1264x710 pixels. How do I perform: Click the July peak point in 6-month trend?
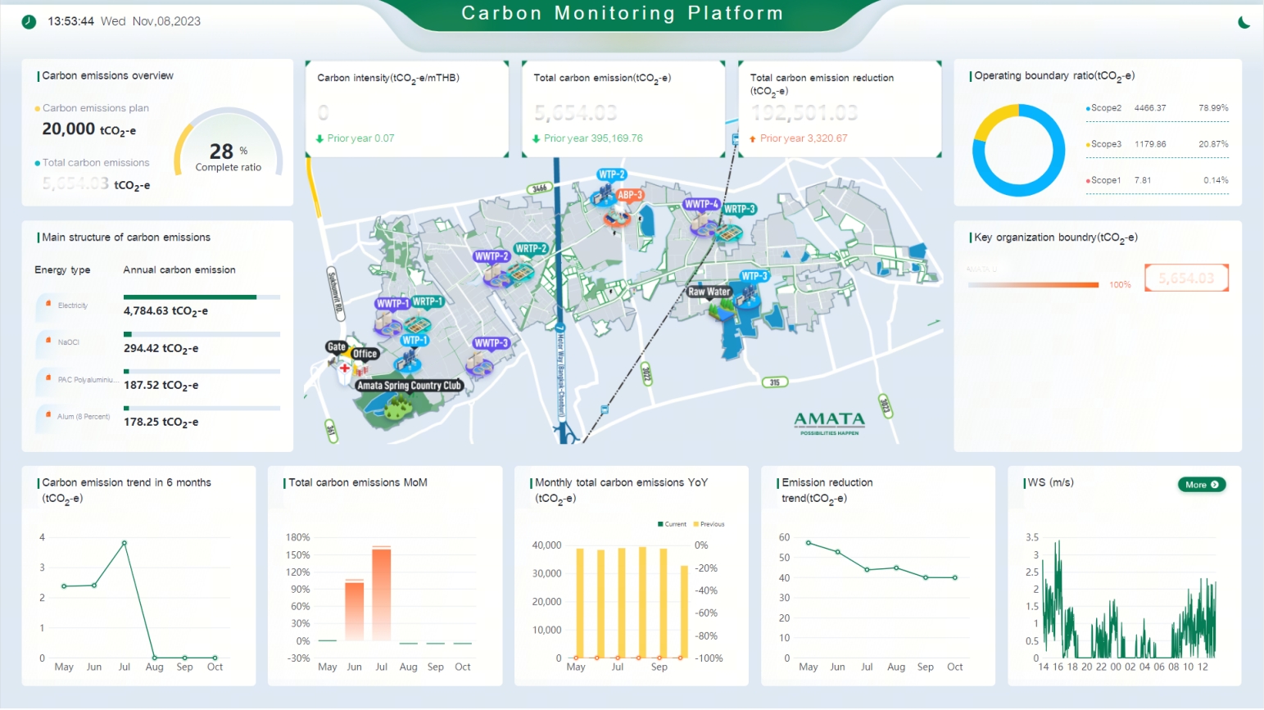point(125,543)
